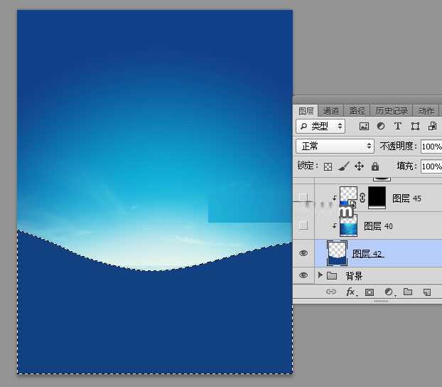Hide the 背景 group eye icon
The image size is (442, 387).
(303, 275)
